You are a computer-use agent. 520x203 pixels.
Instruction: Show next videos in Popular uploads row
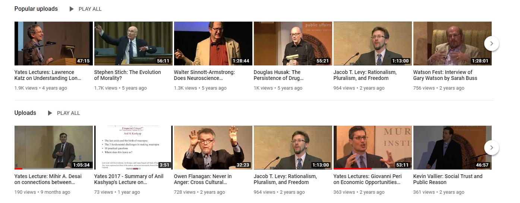(492, 43)
